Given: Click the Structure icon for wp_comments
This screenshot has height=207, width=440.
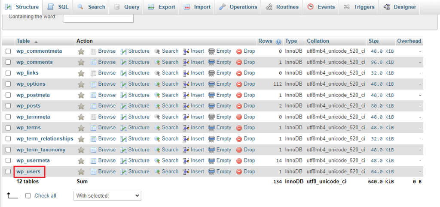Looking at the screenshot, I should click(124, 63).
